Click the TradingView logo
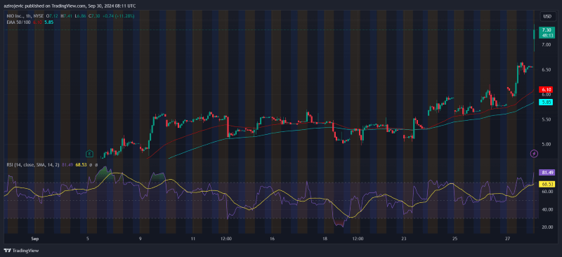Screen dimensions: 562x257 point(21,251)
